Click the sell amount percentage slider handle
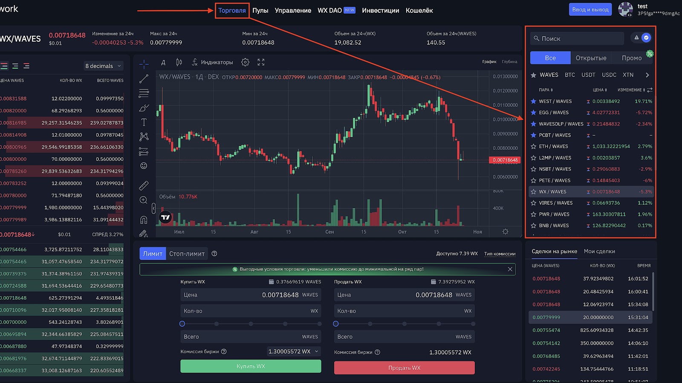 [335, 324]
